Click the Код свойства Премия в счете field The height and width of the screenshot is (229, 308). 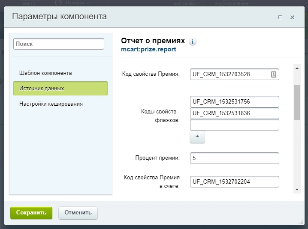click(x=235, y=181)
